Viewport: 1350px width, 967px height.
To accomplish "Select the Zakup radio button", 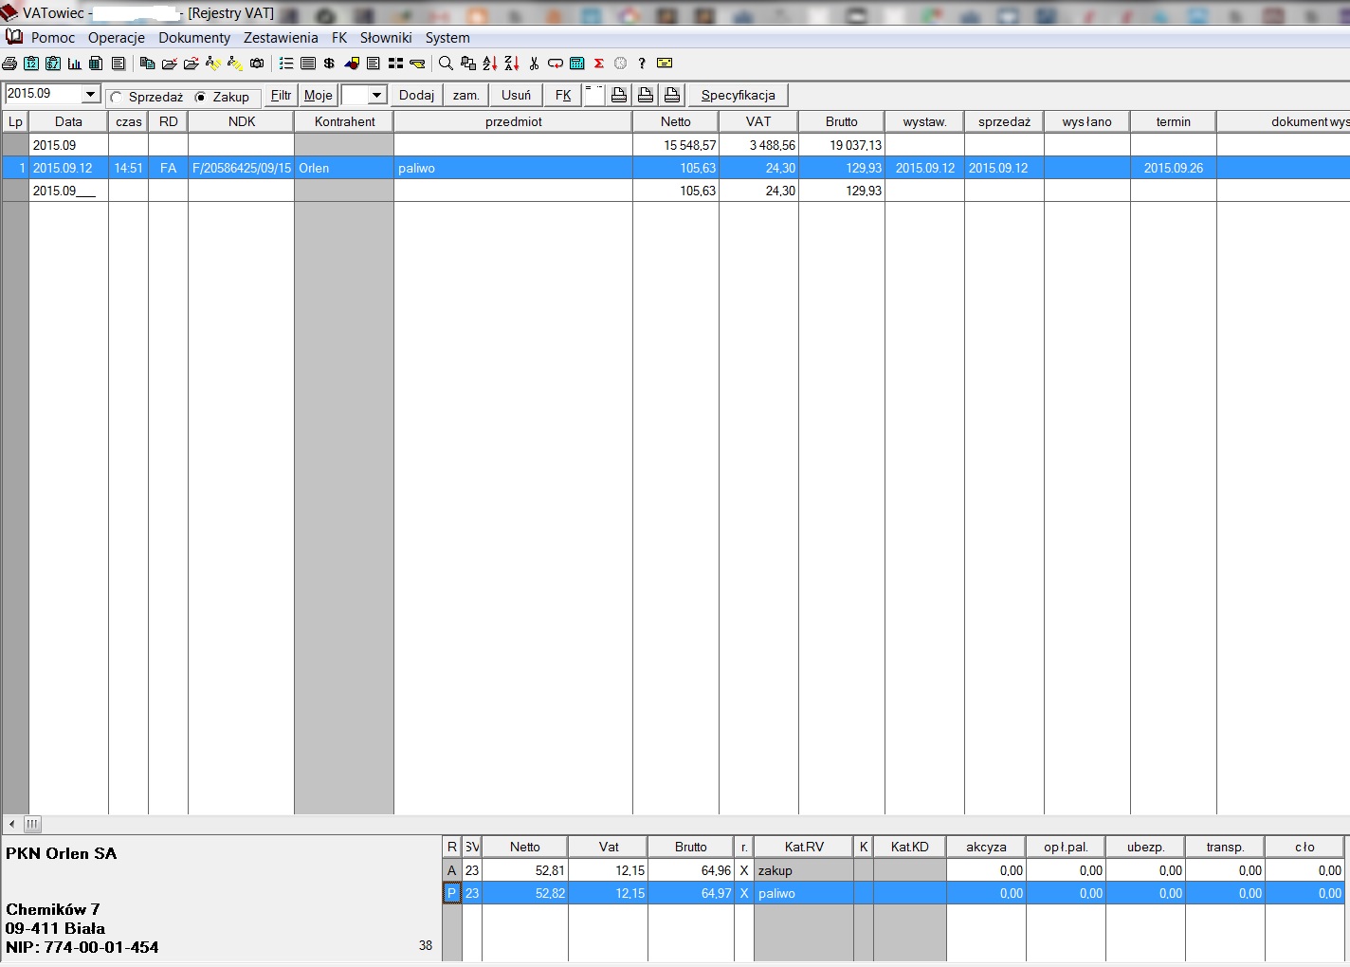I will click(x=200, y=97).
